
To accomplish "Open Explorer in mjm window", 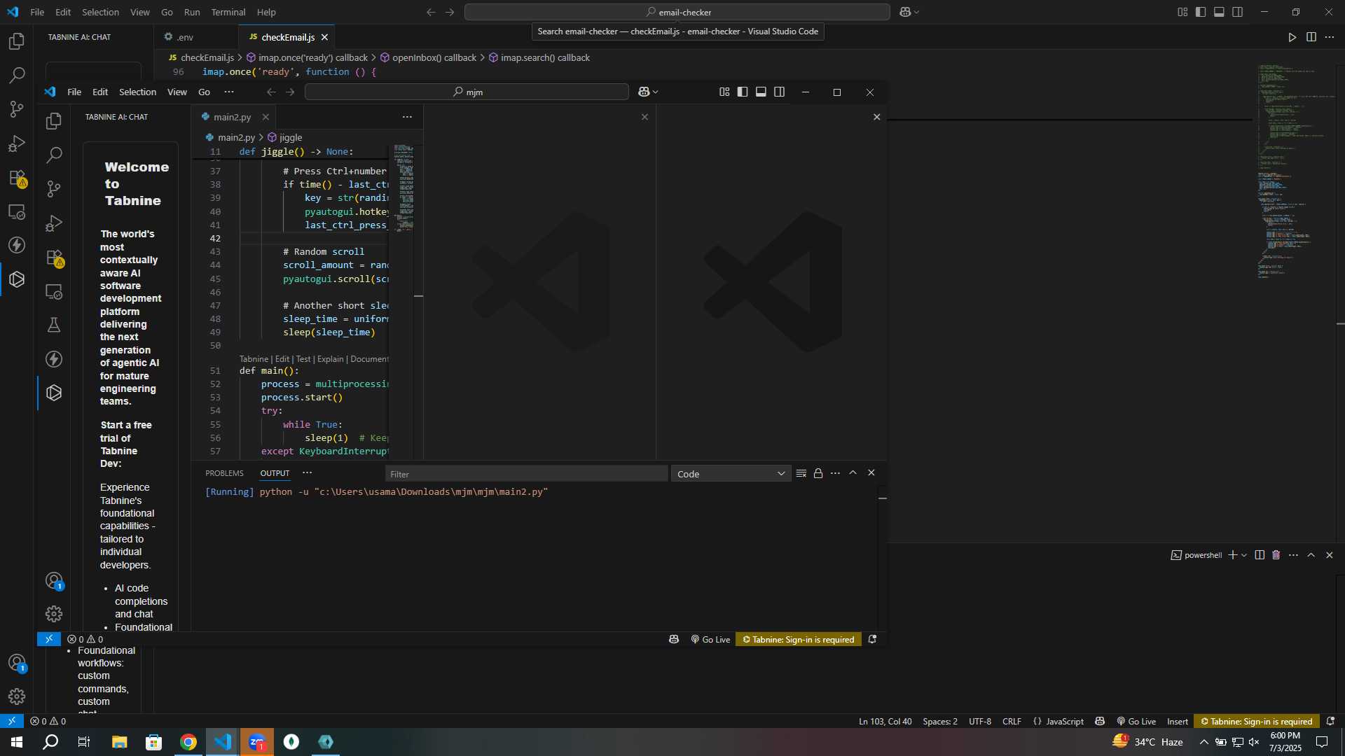I will pyautogui.click(x=54, y=121).
